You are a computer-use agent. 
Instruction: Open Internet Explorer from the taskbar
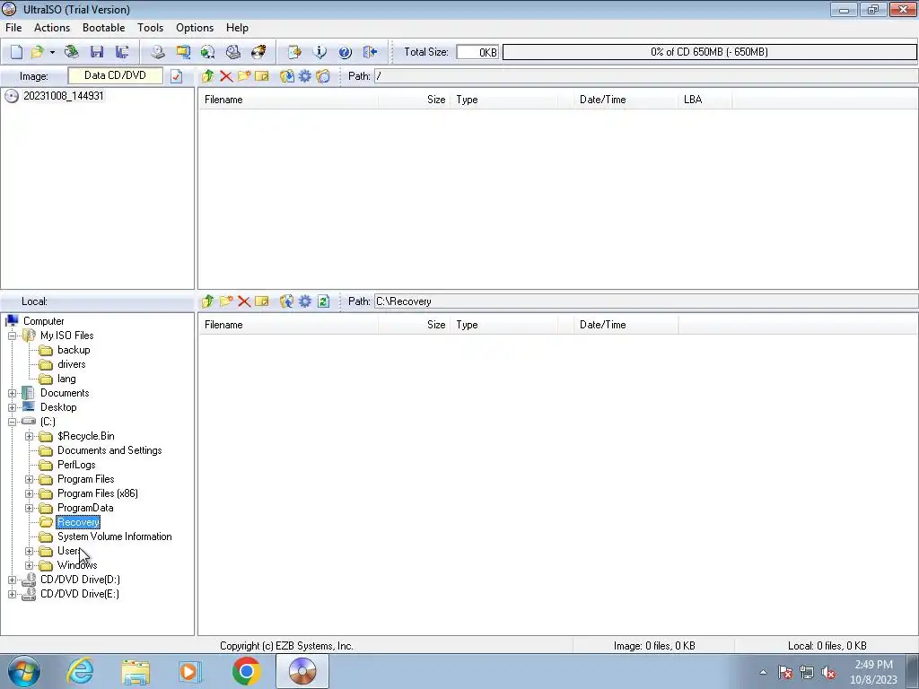[80, 671]
